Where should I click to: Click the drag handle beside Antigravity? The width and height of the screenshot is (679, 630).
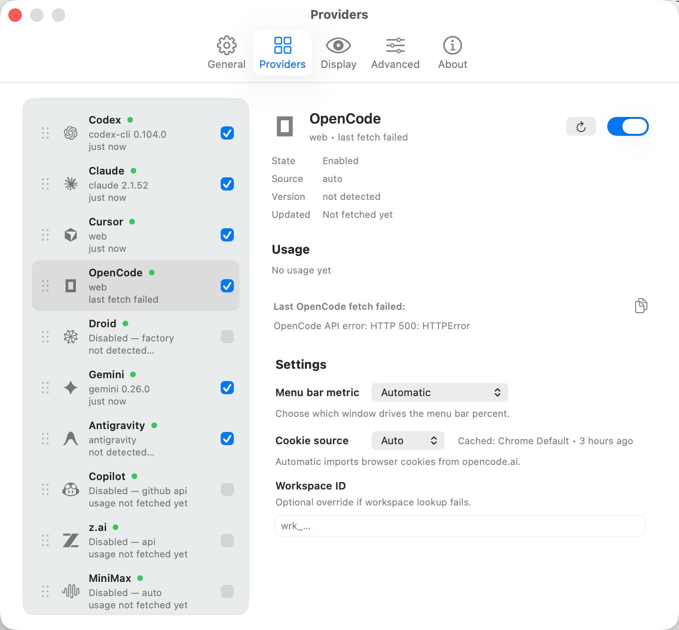pos(45,439)
